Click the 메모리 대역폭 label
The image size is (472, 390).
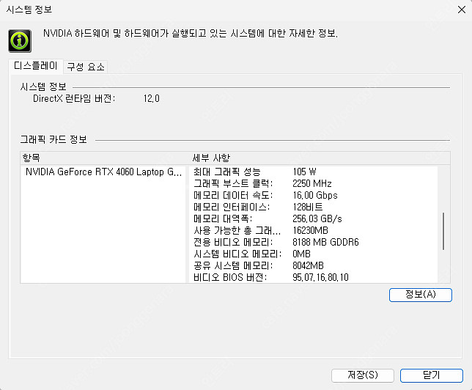pyautogui.click(x=223, y=219)
